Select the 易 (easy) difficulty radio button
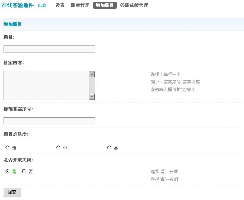Screen dimensions: 244x200 click(x=109, y=147)
